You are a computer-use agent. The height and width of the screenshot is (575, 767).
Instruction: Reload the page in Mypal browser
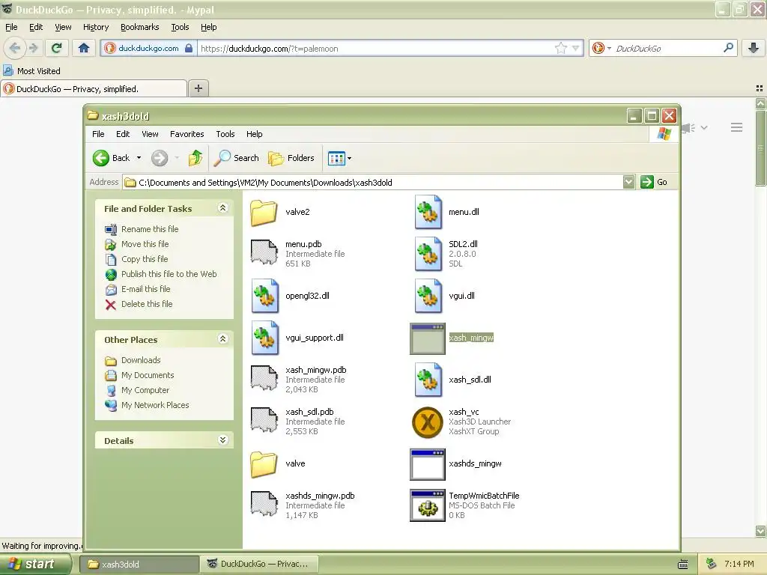(x=56, y=48)
